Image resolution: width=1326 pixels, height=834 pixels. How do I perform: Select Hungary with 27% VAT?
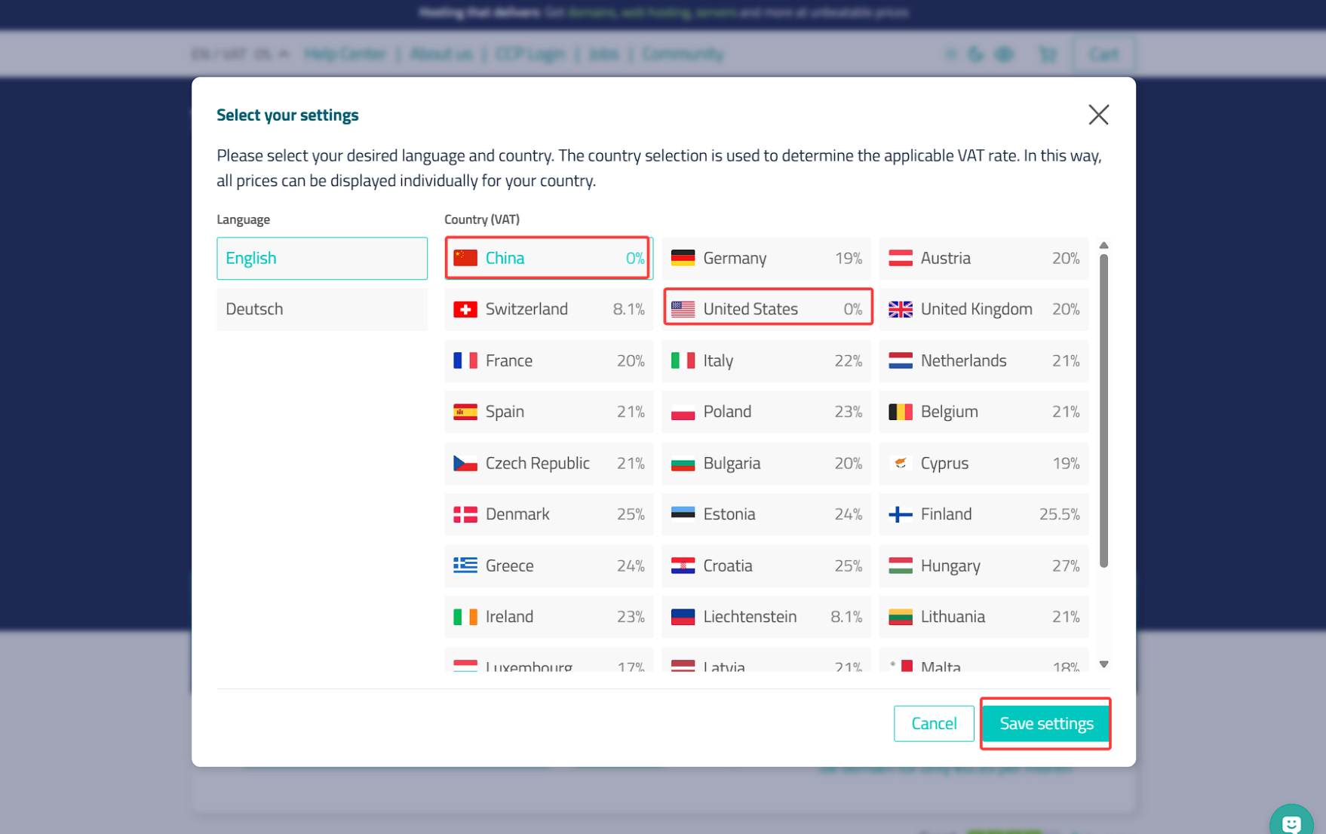[x=984, y=566]
